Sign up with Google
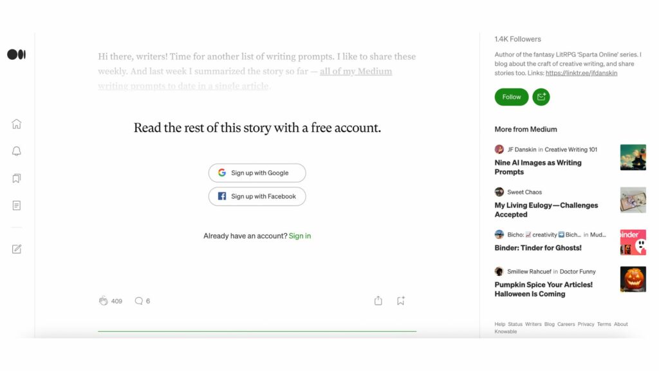 coord(257,173)
